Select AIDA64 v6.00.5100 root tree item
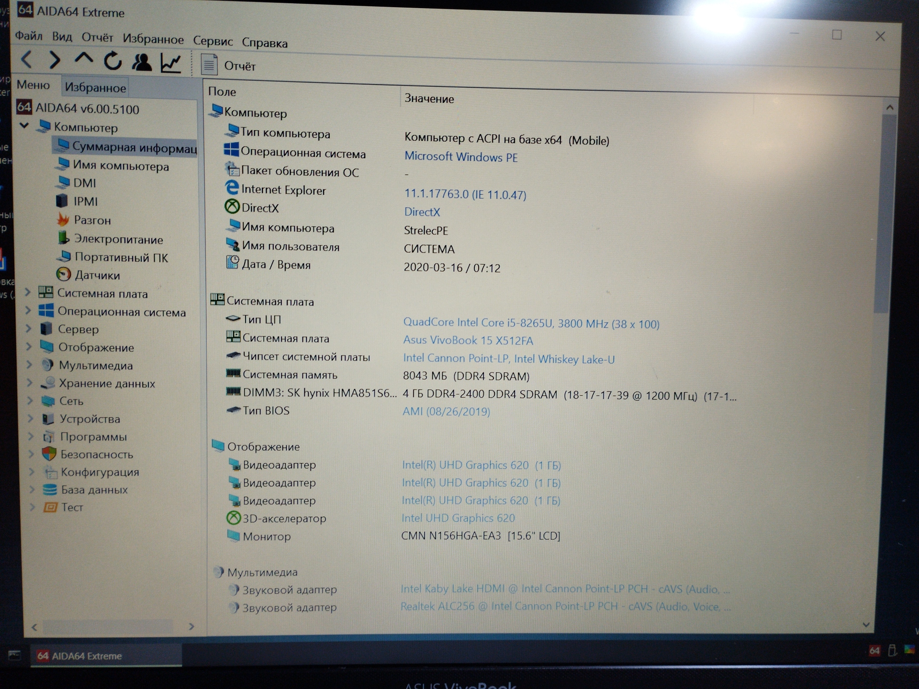The image size is (919, 689). pos(78,108)
